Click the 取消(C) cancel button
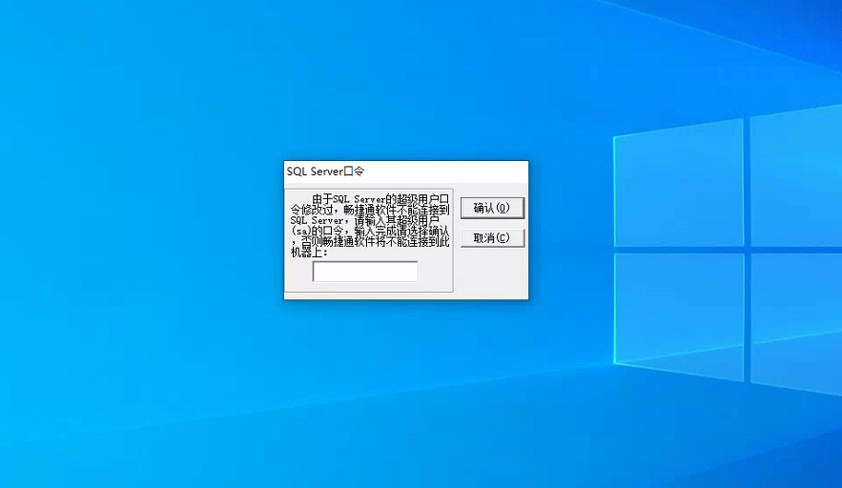 [x=492, y=238]
